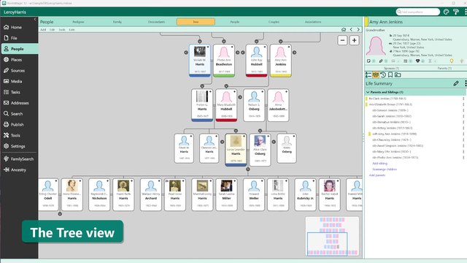Image resolution: width=467 pixels, height=263 pixels.
Task: Click the yellow lightbulb hints icon
Action: point(452,61)
